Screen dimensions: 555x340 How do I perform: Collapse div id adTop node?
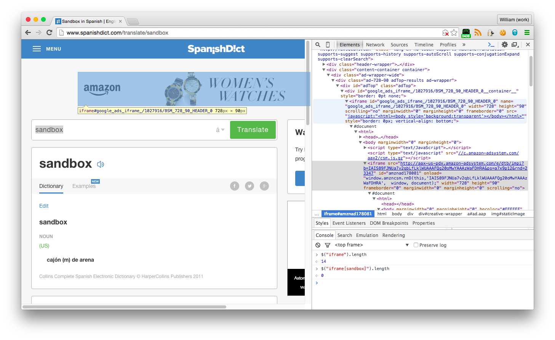[337, 86]
